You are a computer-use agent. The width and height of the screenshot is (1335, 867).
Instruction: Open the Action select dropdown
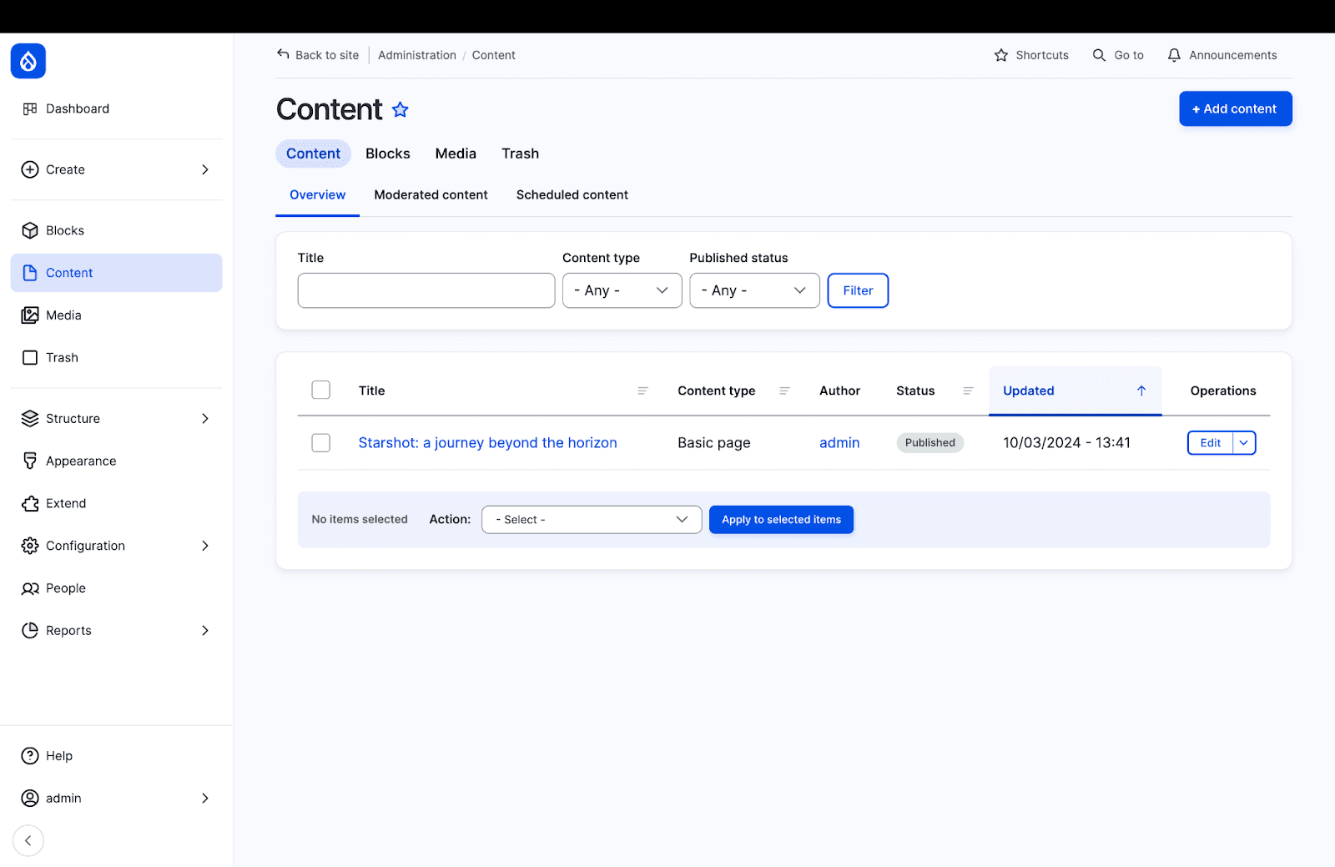(x=592, y=520)
